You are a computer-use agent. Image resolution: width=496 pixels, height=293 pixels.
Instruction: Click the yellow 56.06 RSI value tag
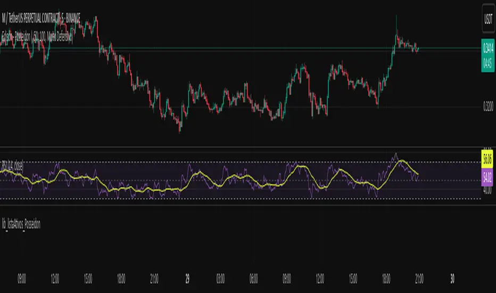[x=487, y=159]
